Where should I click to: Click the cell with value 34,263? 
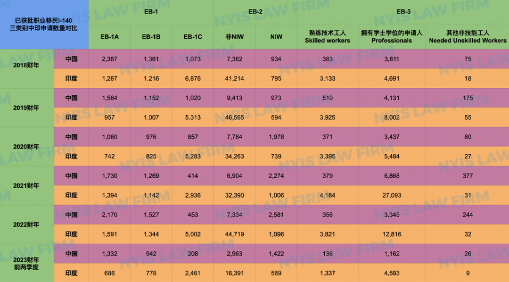pyautogui.click(x=234, y=156)
